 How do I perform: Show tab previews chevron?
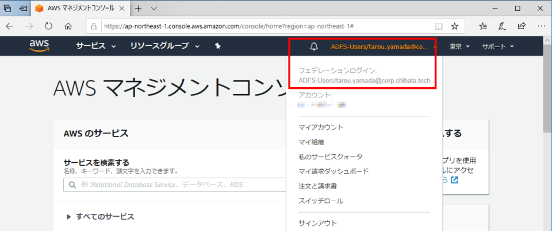click(154, 9)
